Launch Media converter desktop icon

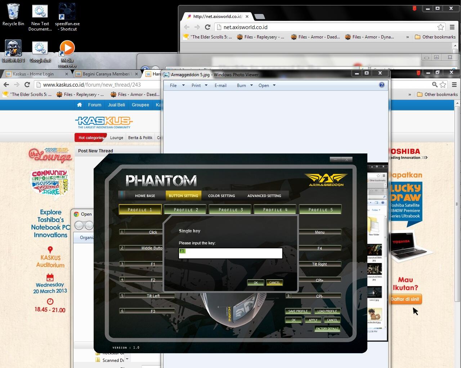67,54
